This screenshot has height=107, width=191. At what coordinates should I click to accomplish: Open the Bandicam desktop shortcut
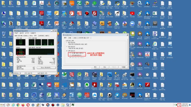pyautogui.click(x=87, y=13)
